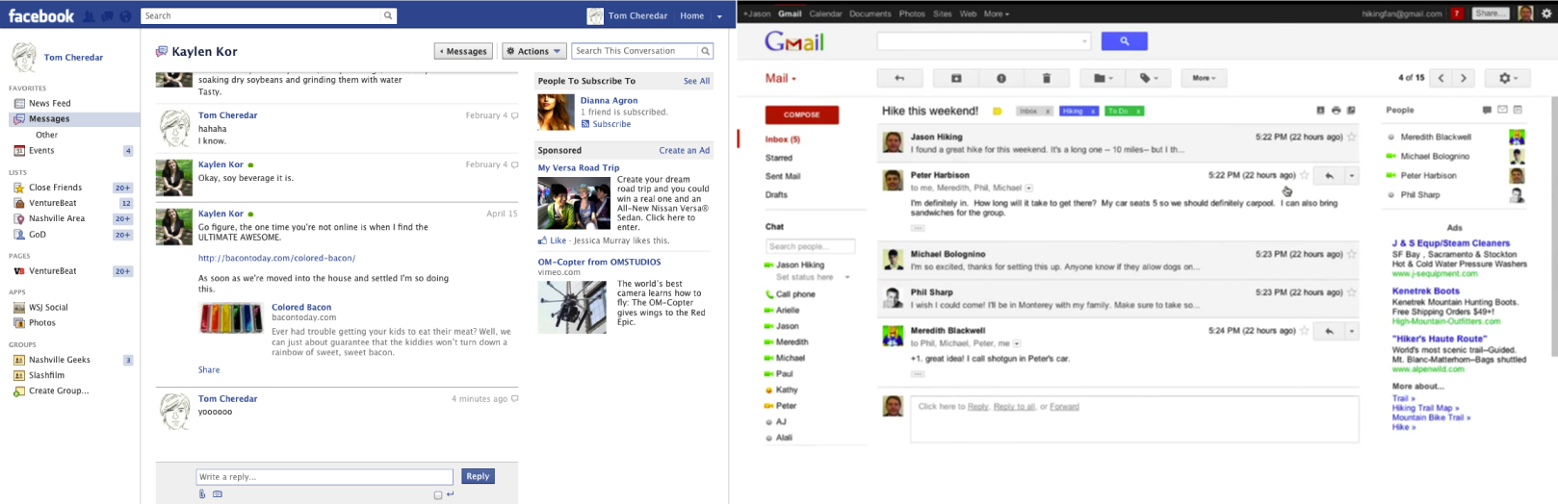The image size is (1558, 504).
Task: Click the attach file paperclip icon
Action: pyautogui.click(x=202, y=494)
